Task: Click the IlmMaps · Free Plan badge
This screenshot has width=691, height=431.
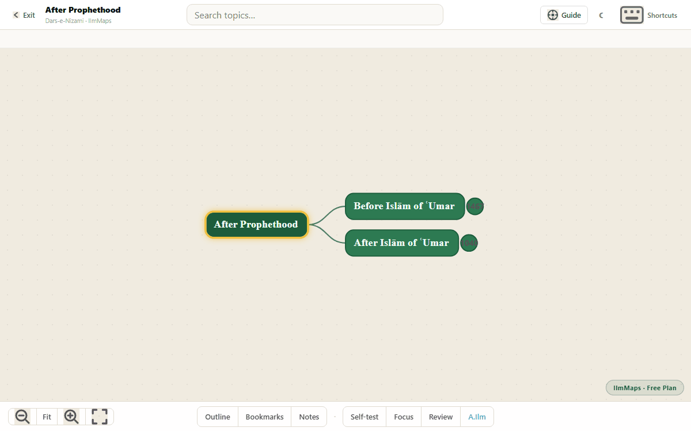Action: [x=645, y=388]
